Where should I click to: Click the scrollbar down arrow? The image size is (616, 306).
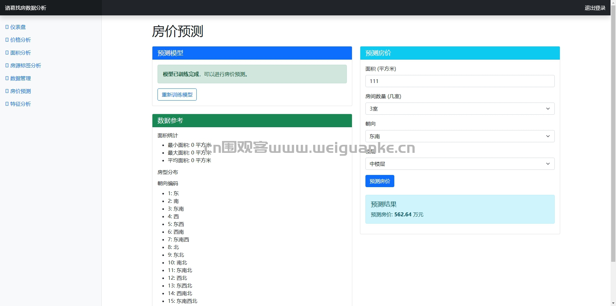613,303
